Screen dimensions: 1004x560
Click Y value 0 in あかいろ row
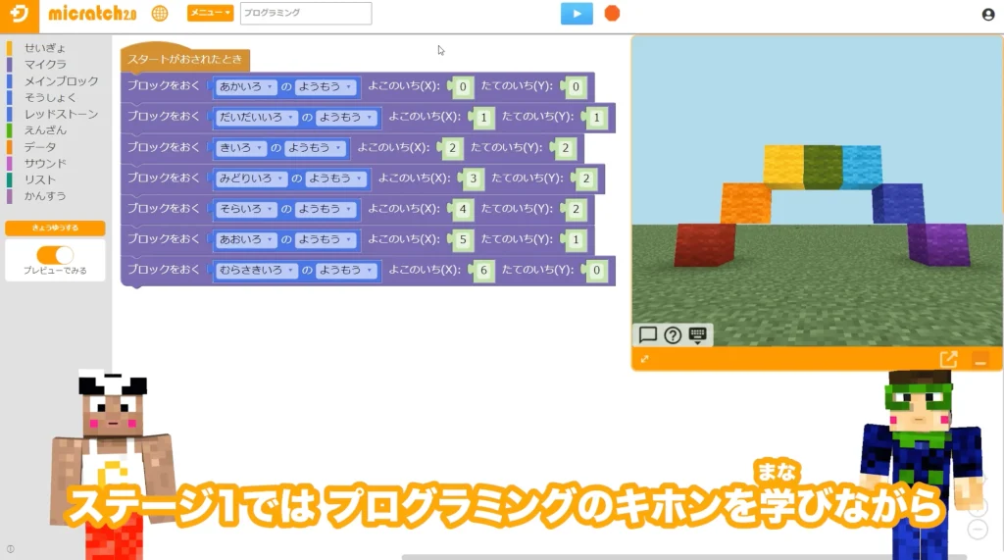point(576,87)
